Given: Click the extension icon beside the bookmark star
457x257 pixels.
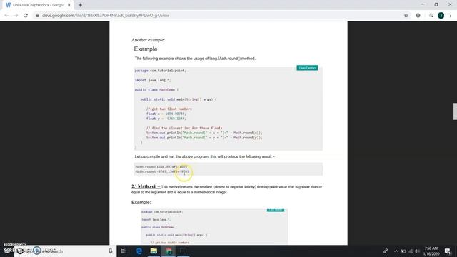Looking at the screenshot, I should (x=418, y=16).
